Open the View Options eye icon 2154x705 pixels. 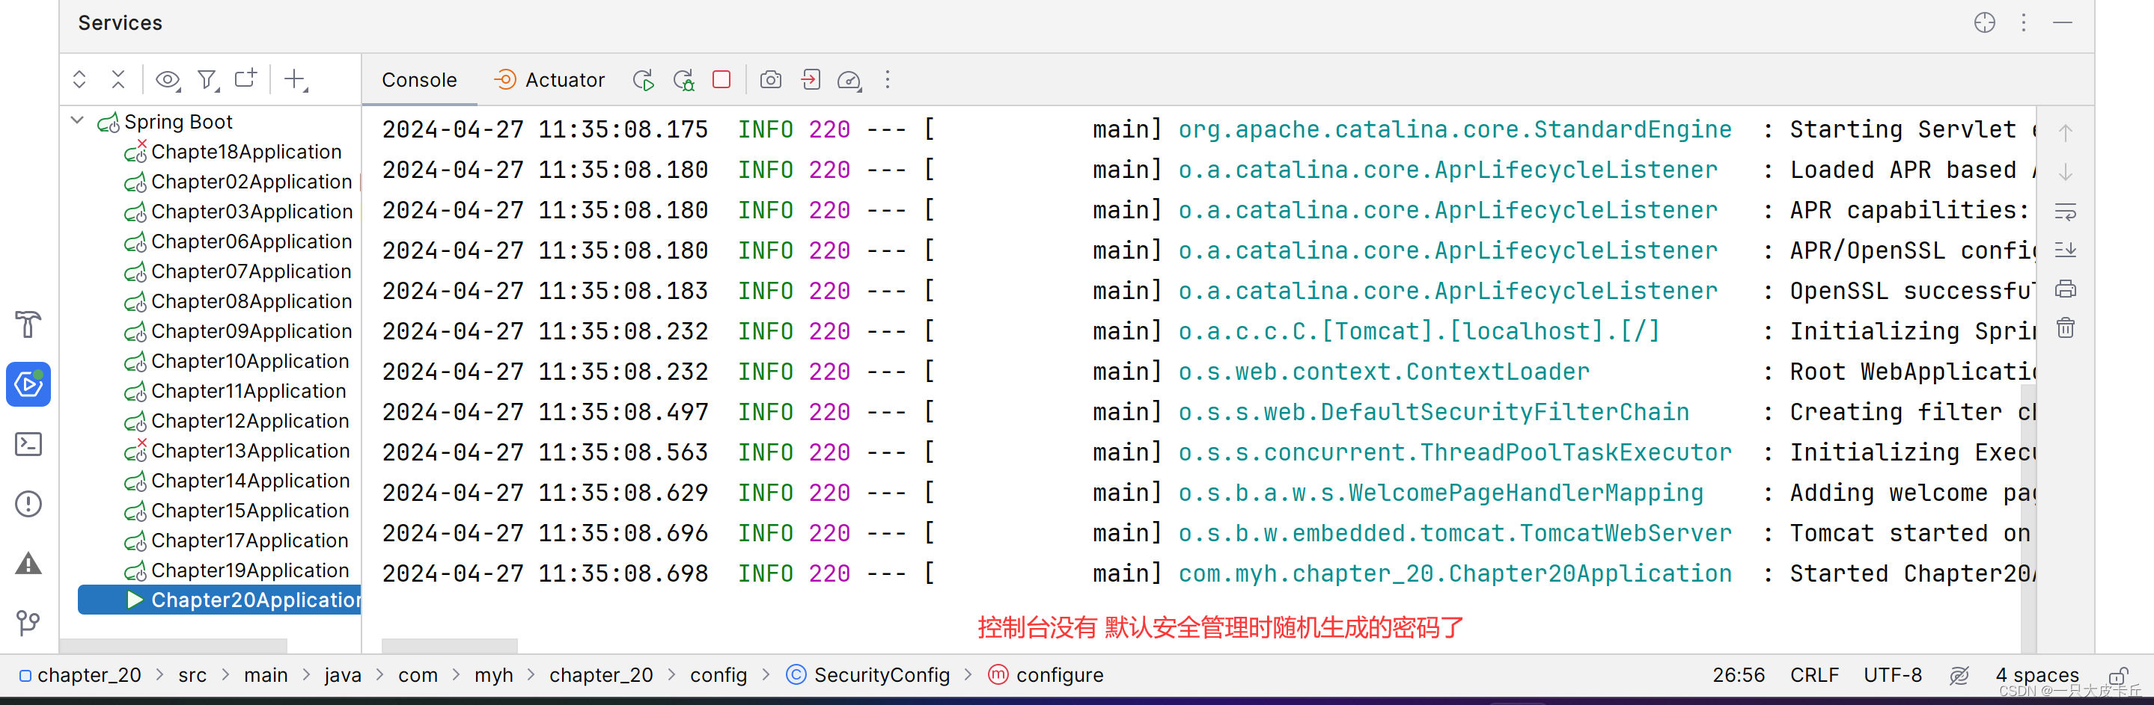click(x=168, y=79)
